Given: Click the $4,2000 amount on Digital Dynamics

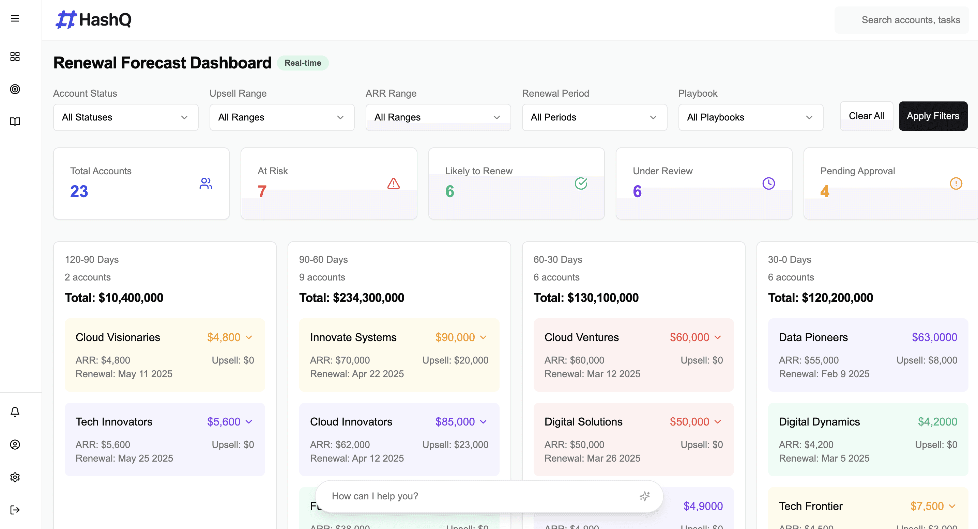Looking at the screenshot, I should [937, 422].
